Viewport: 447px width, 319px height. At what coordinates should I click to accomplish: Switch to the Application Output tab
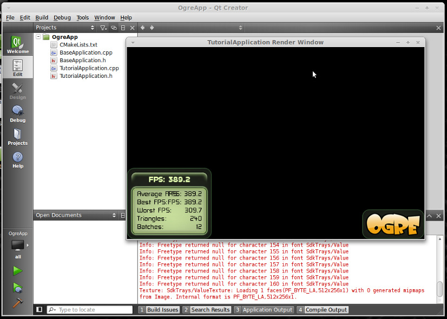[264, 310]
